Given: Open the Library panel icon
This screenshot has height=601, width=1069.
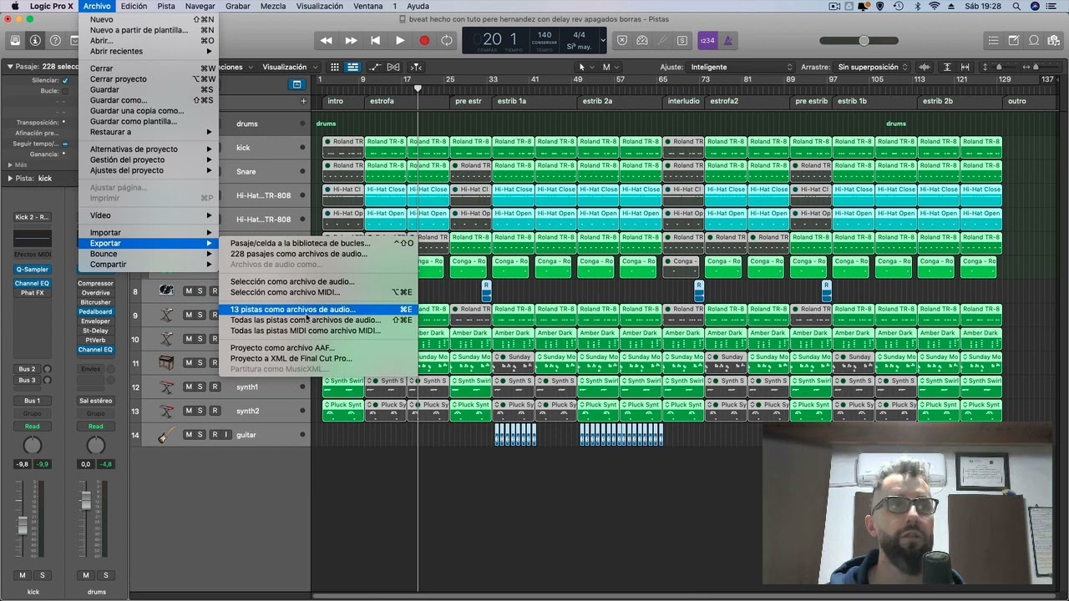Looking at the screenshot, I should 15,40.
